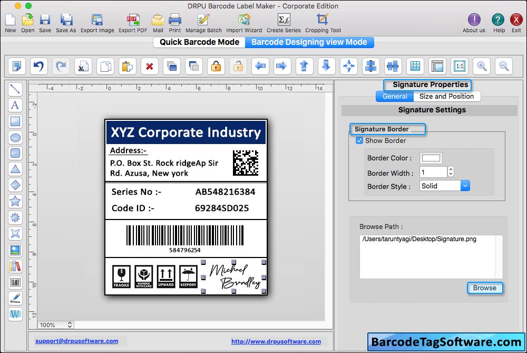Move object down with down arrow icon
The height and width of the screenshot is (353, 527).
326,66
